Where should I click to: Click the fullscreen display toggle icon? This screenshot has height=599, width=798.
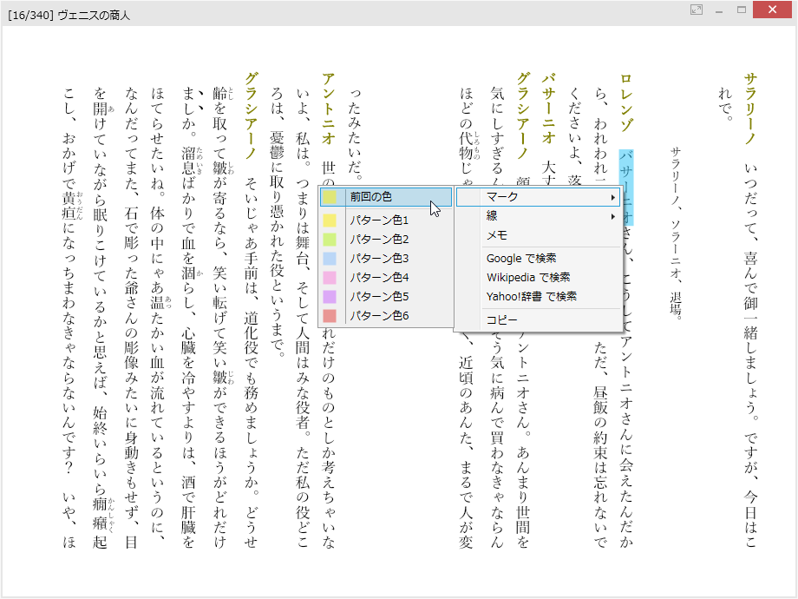[x=696, y=10]
